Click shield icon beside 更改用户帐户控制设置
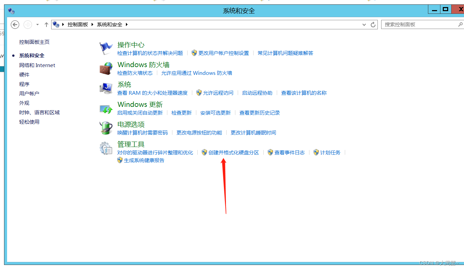This screenshot has height=269, width=464. (x=194, y=53)
